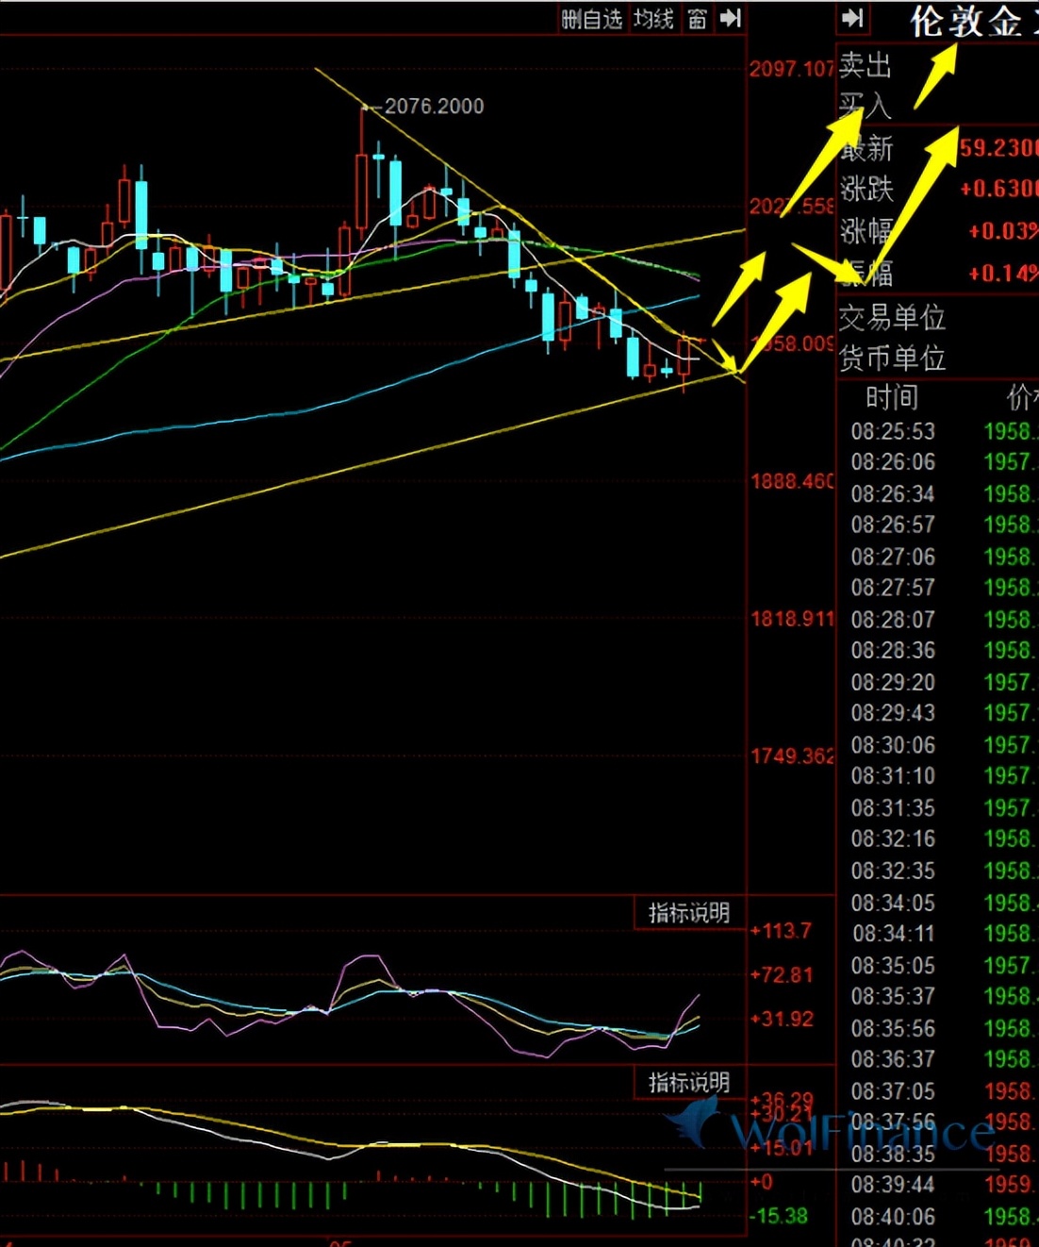1039x1247 pixels.
Task: Click the 1818.911 price axis label
Action: (x=792, y=619)
